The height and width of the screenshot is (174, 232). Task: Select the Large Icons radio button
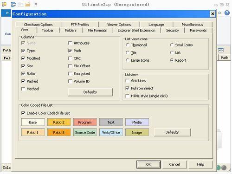[x=128, y=60]
